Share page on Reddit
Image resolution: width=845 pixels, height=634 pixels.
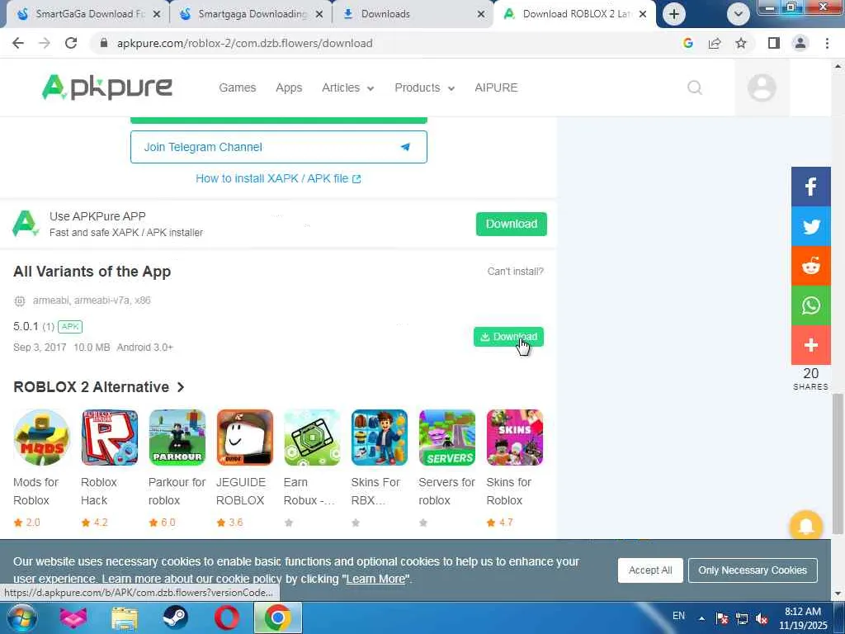(x=810, y=266)
